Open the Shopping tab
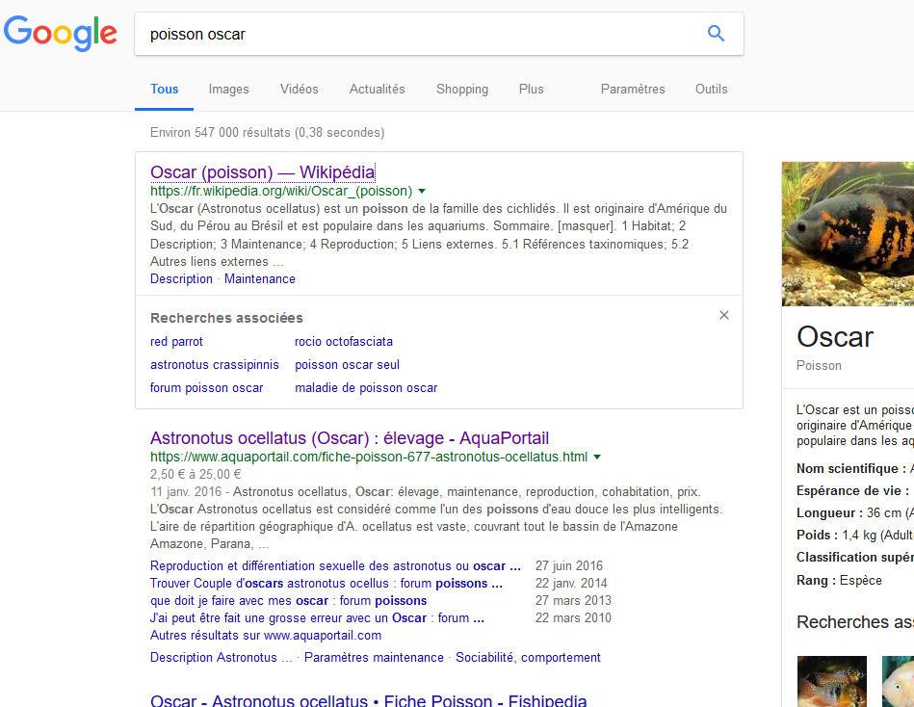 point(462,90)
